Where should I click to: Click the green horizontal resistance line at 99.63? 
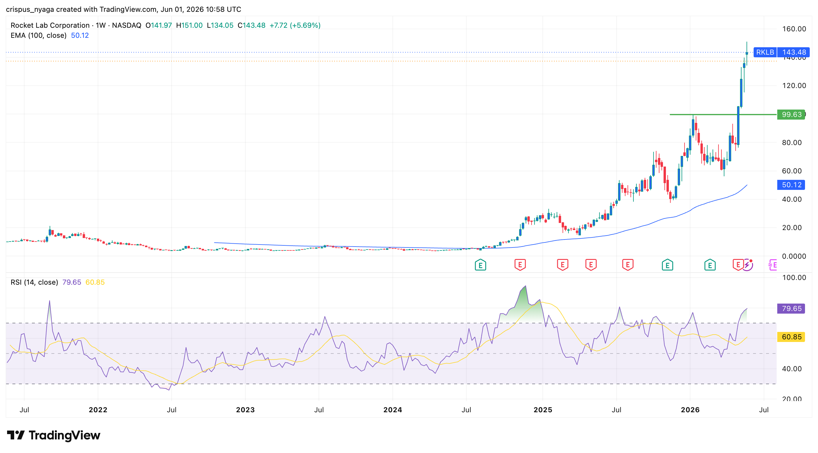[723, 114]
